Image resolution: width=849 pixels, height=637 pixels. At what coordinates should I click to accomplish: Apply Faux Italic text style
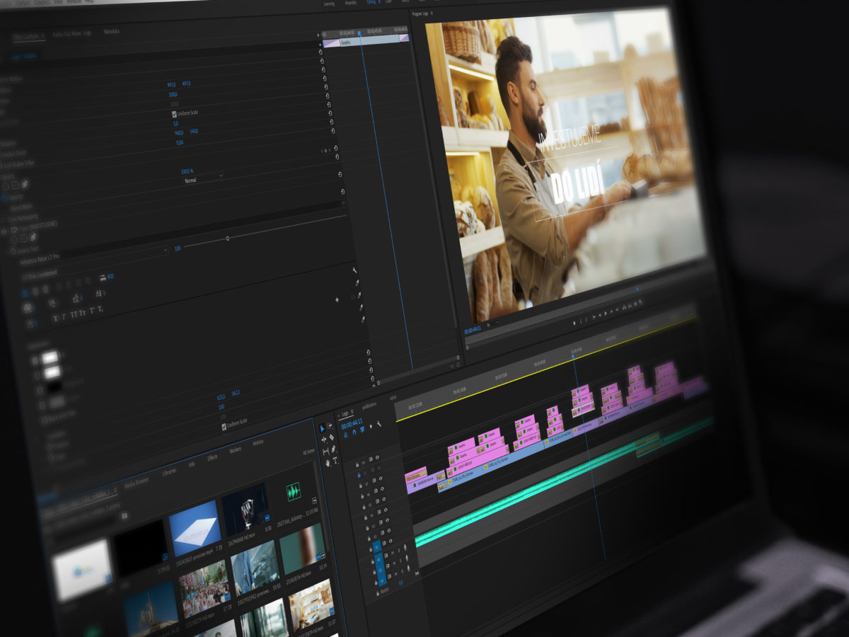point(63,317)
